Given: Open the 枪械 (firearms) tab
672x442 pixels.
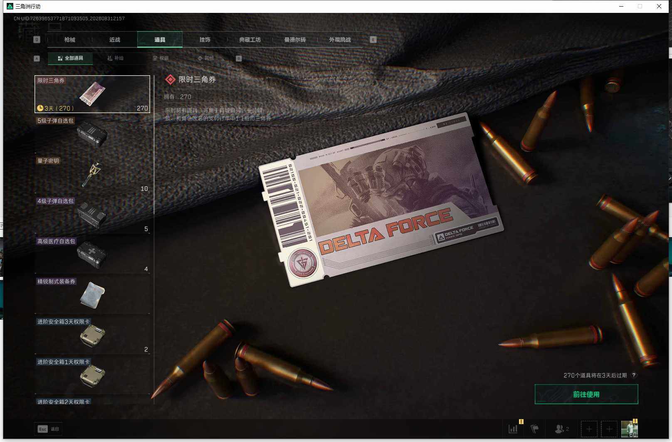Looking at the screenshot, I should pyautogui.click(x=70, y=40).
